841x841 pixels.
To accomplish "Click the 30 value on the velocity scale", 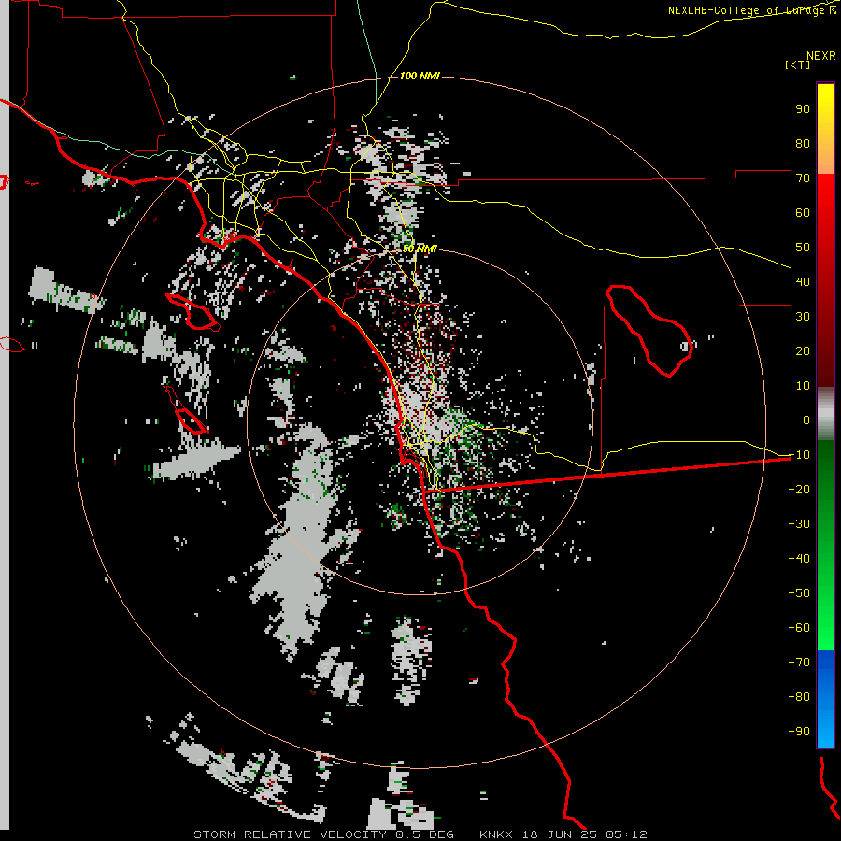I will coord(803,317).
